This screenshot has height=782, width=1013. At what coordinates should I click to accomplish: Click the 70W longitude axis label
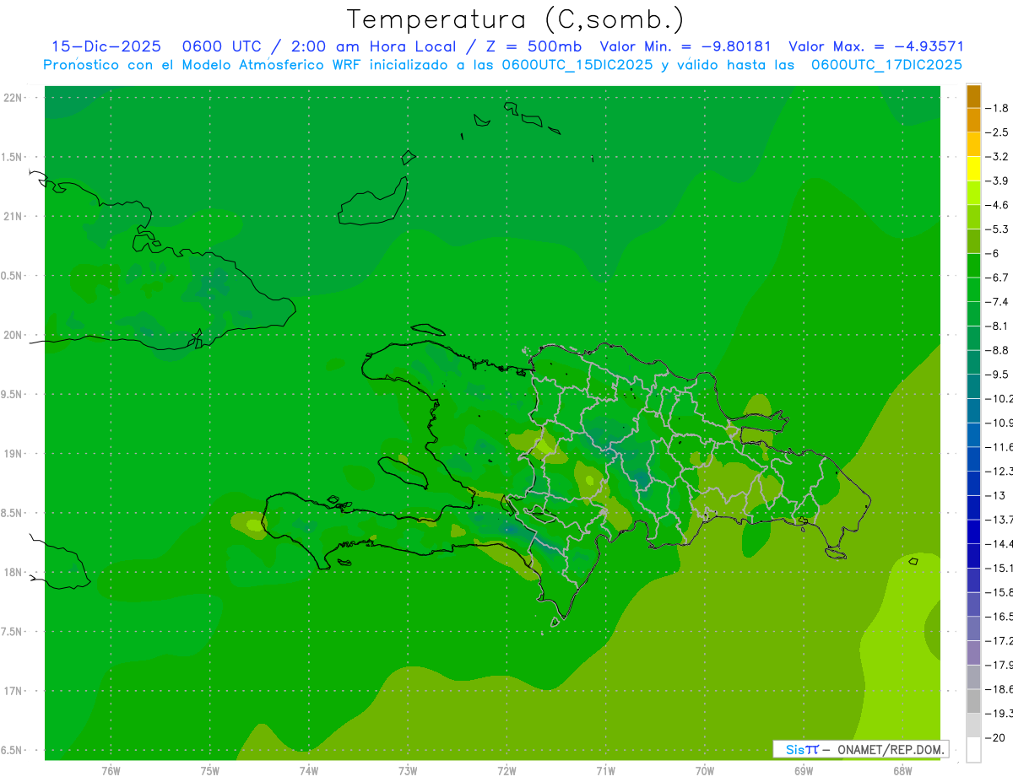pyautogui.click(x=705, y=771)
